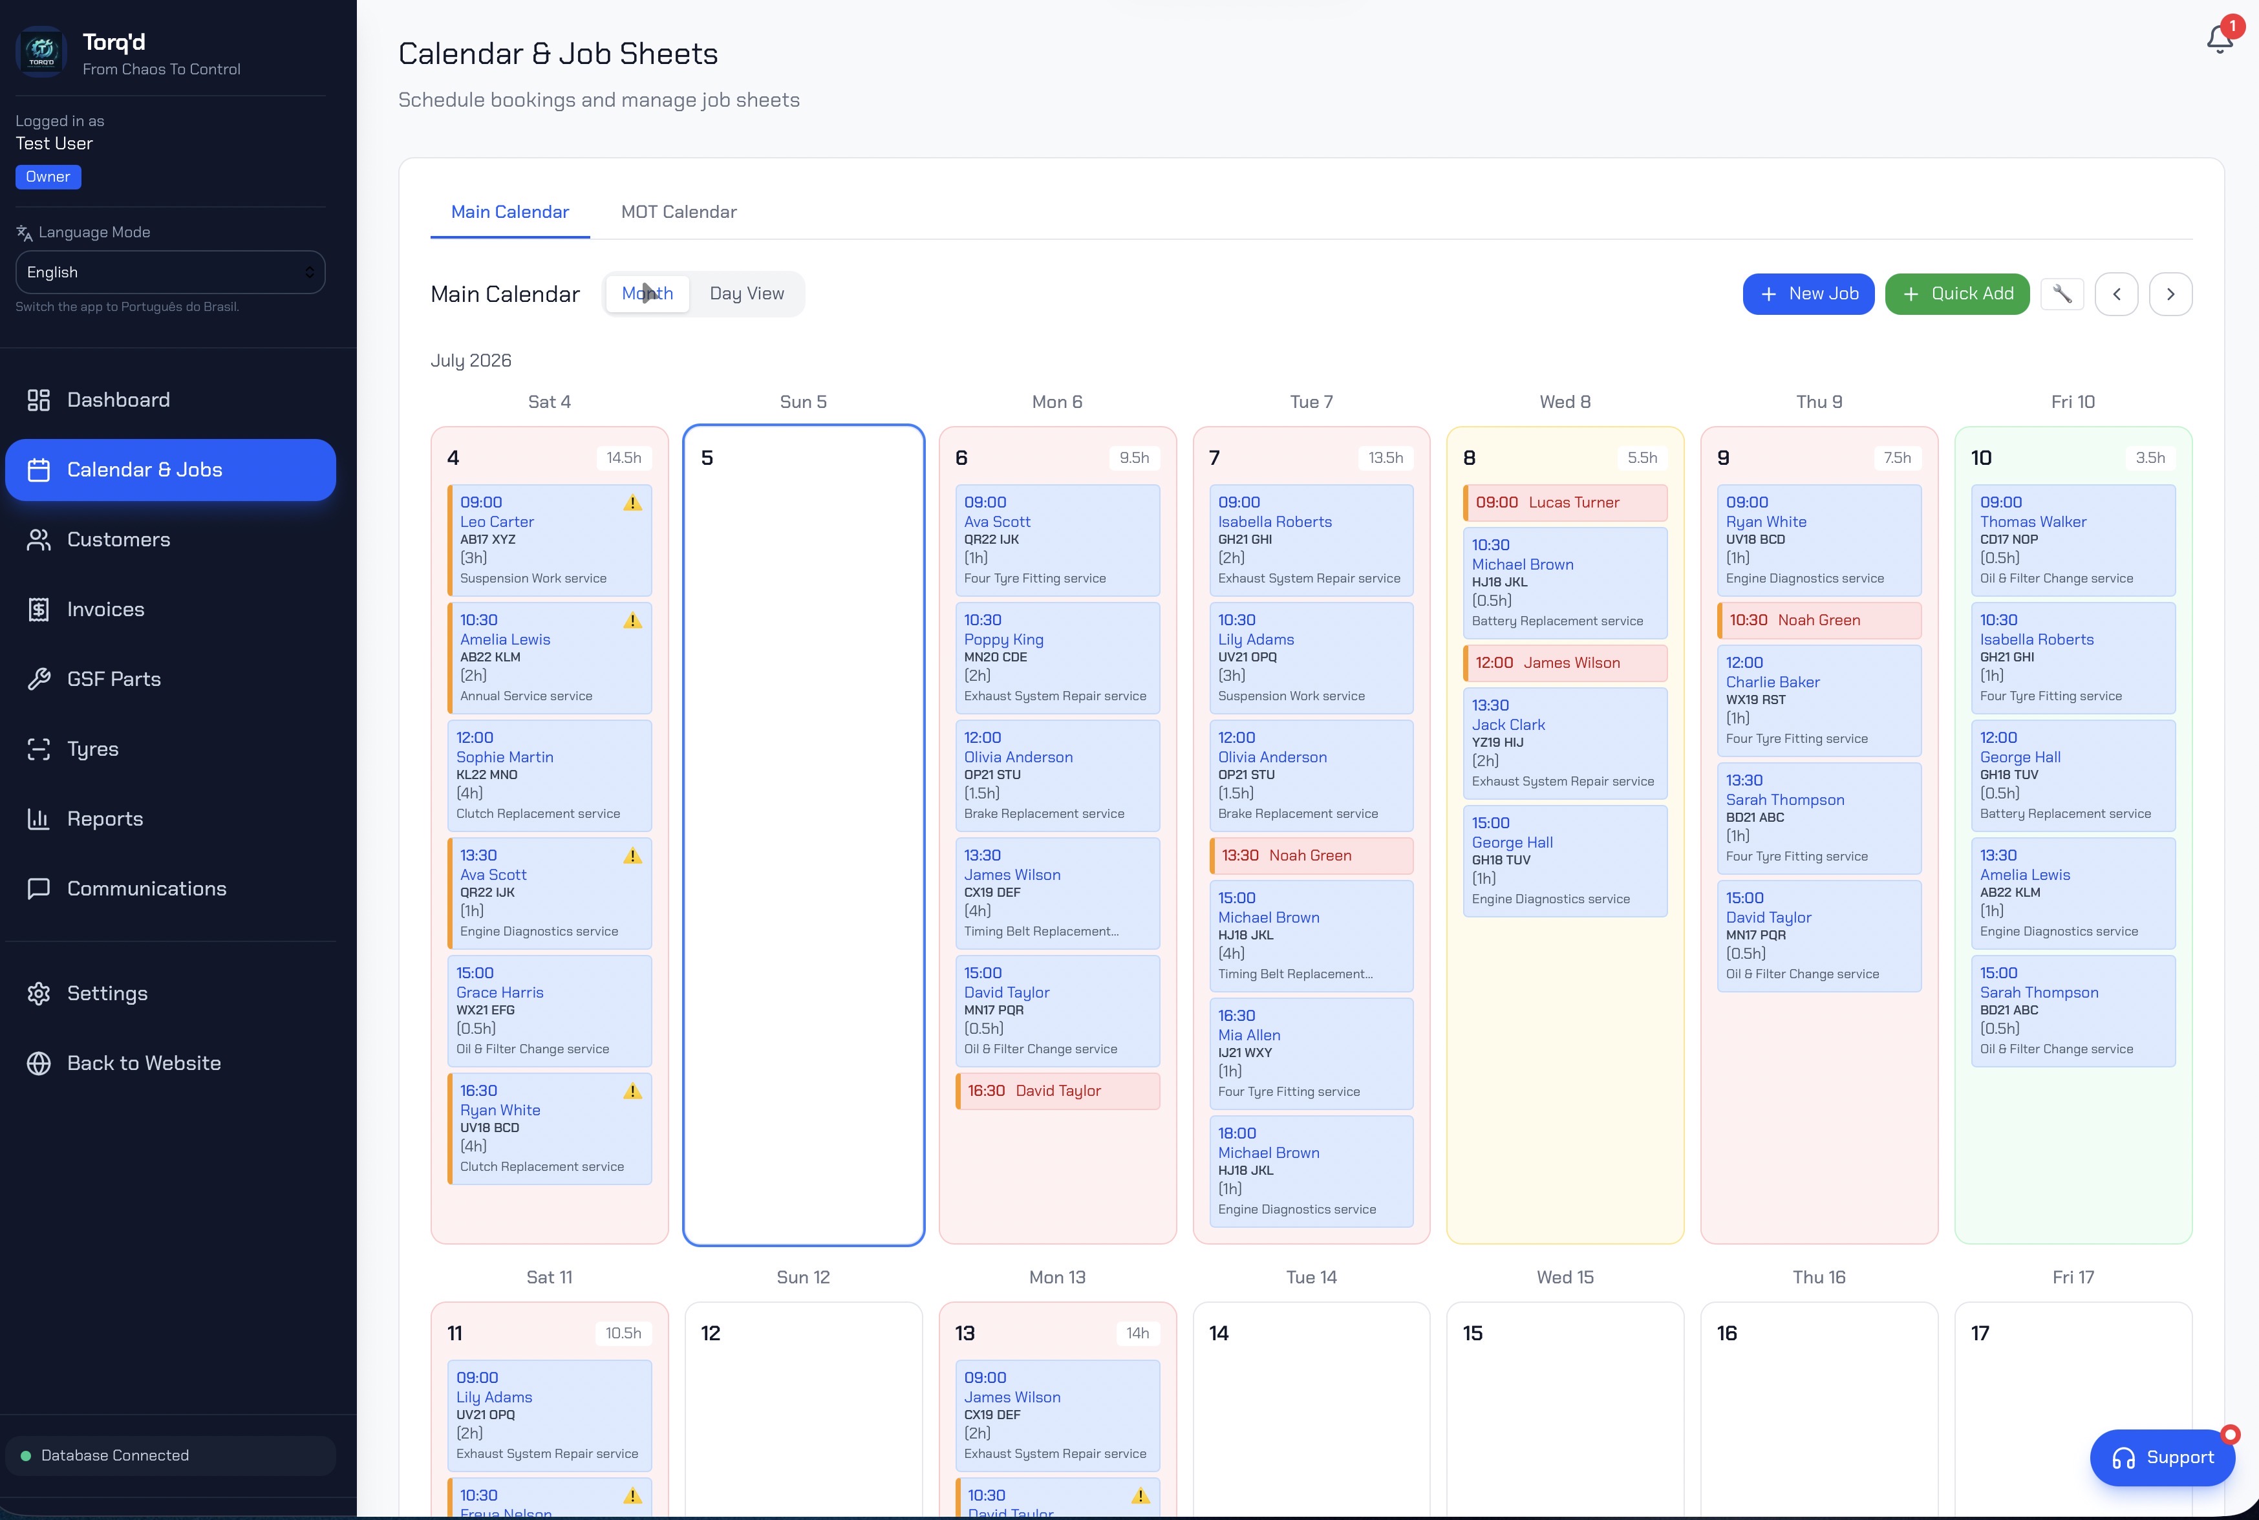Image resolution: width=2259 pixels, height=1520 pixels.
Task: Open Lily Adams 09:00 job on Sat 11
Action: 550,1415
